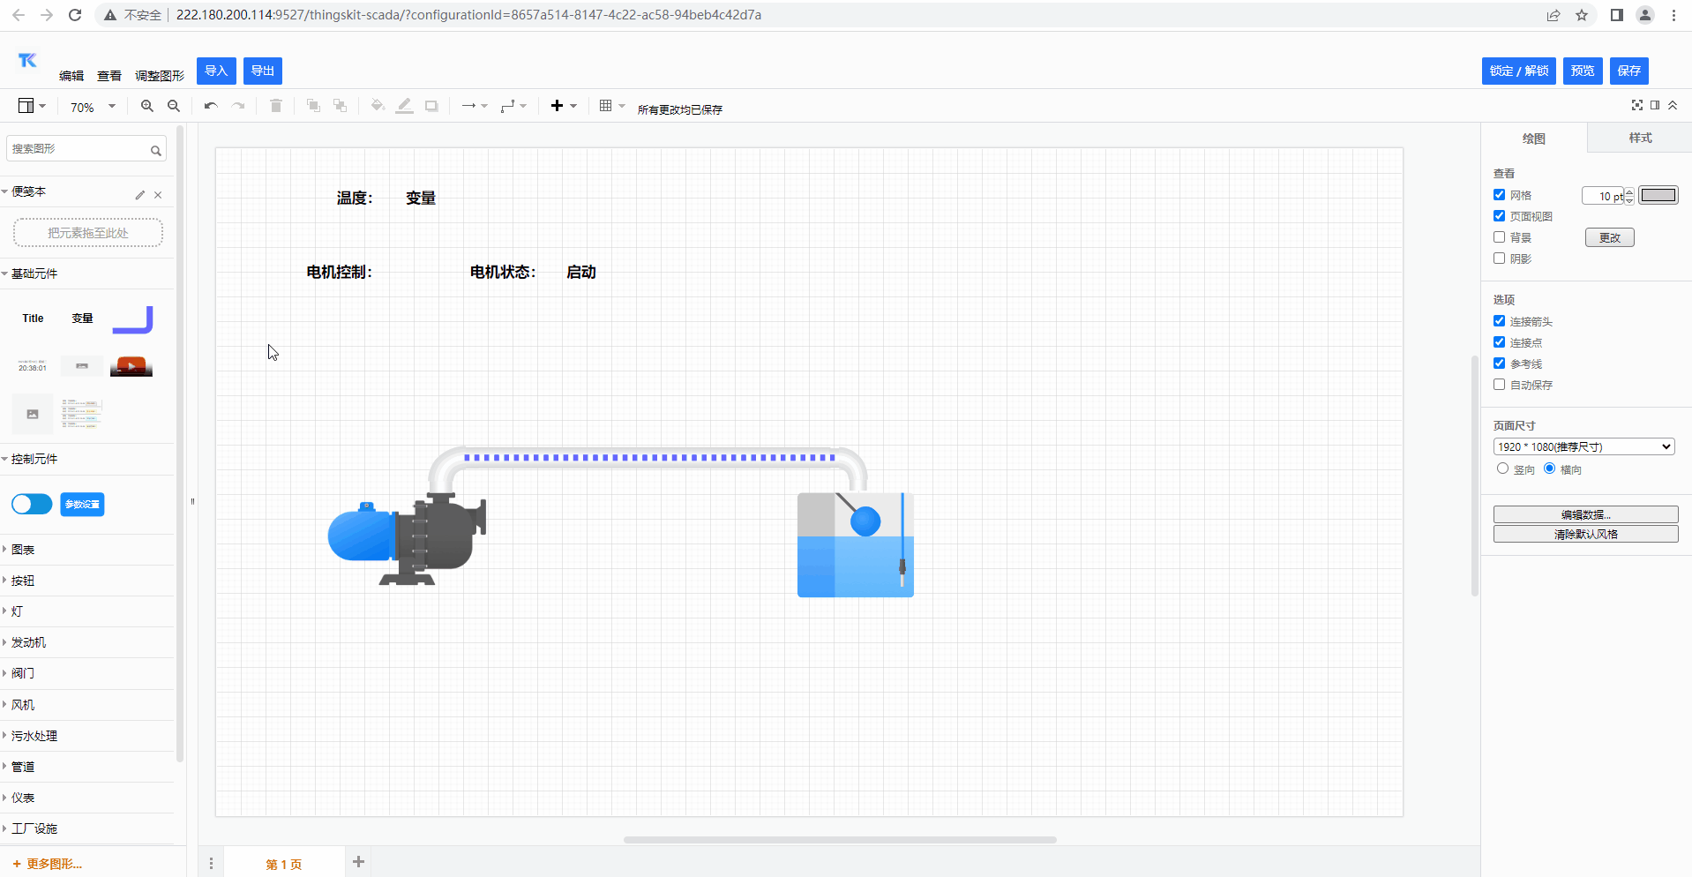
Task: Collapse the 基础元件 section
Action: 88,274
